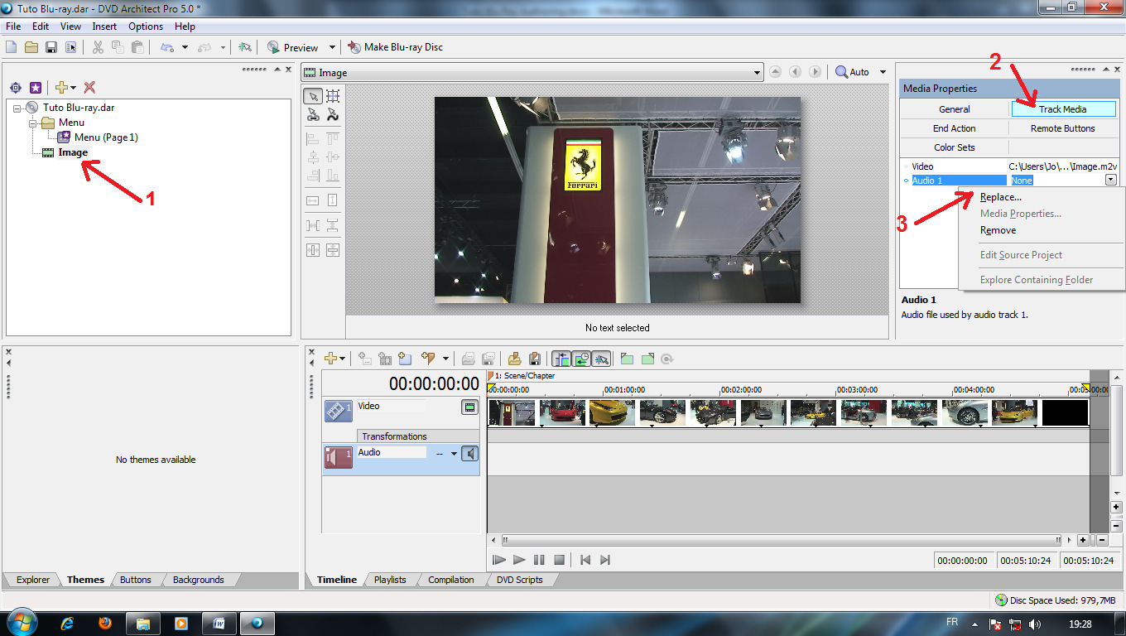1126x636 pixels.
Task: Click the Cut scissors icon
Action: [x=98, y=47]
